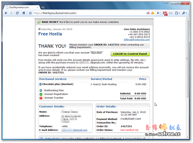Open the billing@freehostia.com email link
The width and height of the screenshot is (193, 143).
(137, 39)
